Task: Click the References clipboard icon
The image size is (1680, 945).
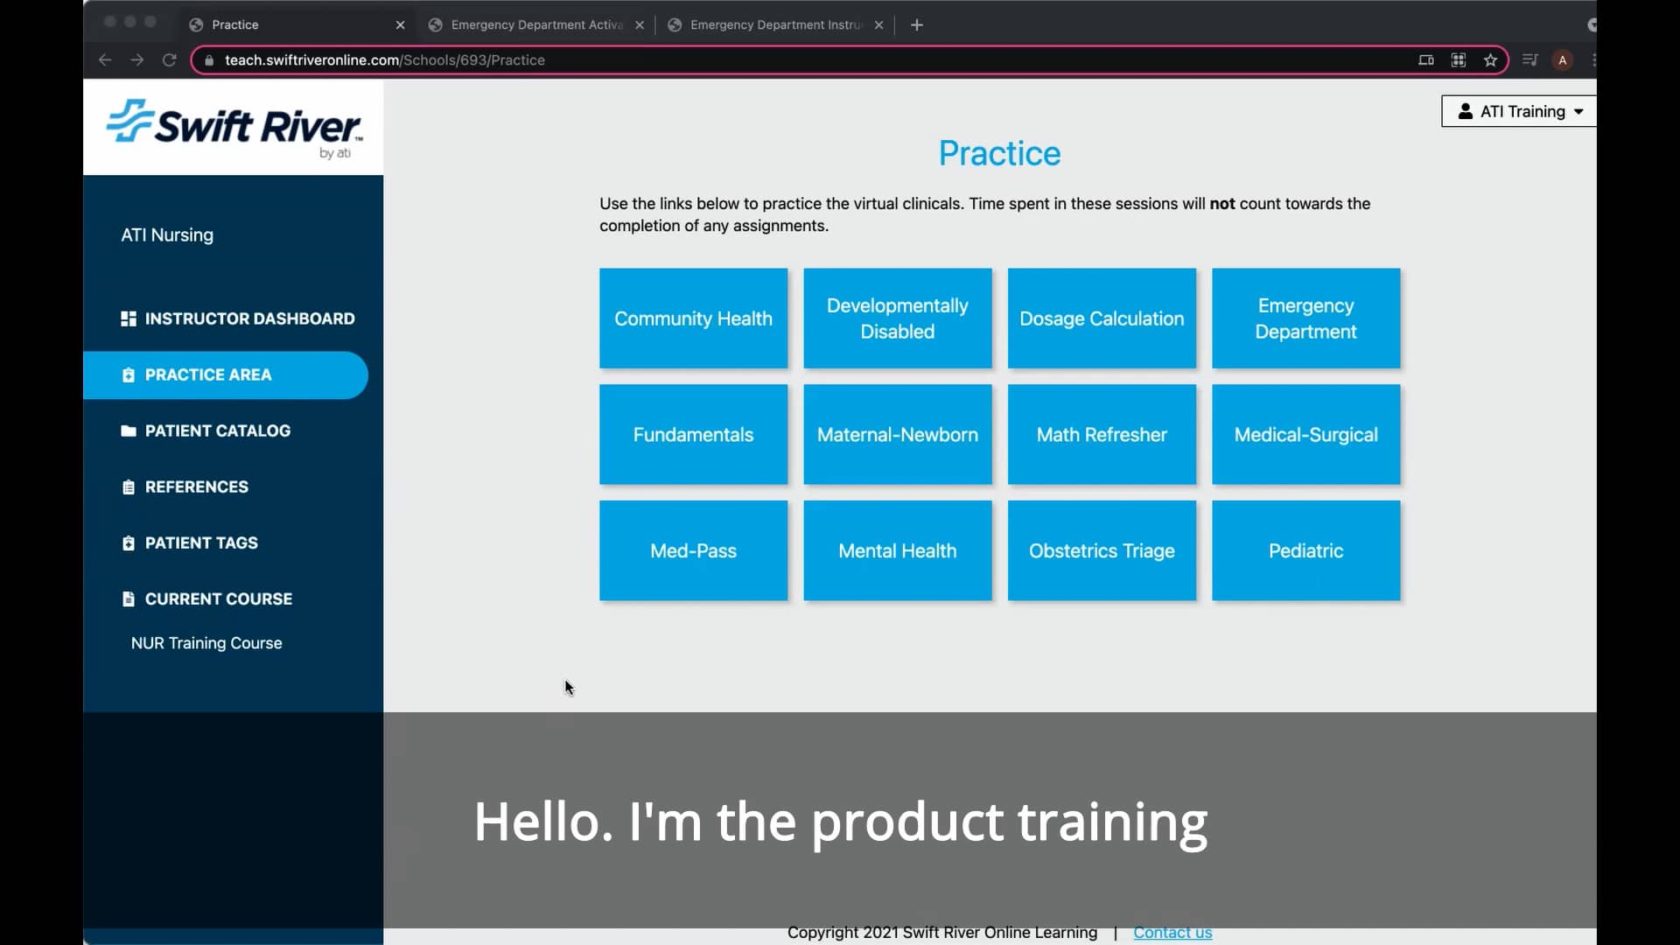Action: coord(128,487)
